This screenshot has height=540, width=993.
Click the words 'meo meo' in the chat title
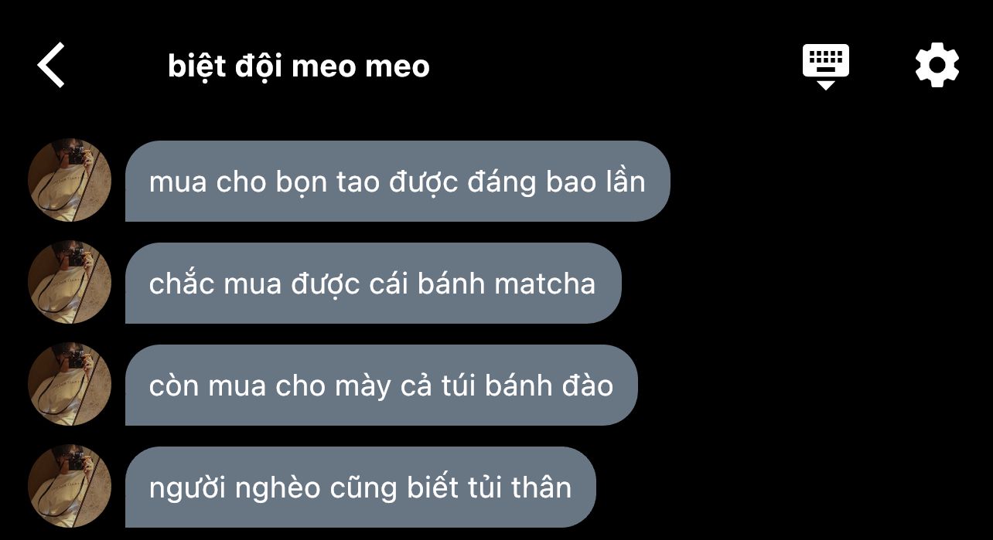(x=361, y=67)
